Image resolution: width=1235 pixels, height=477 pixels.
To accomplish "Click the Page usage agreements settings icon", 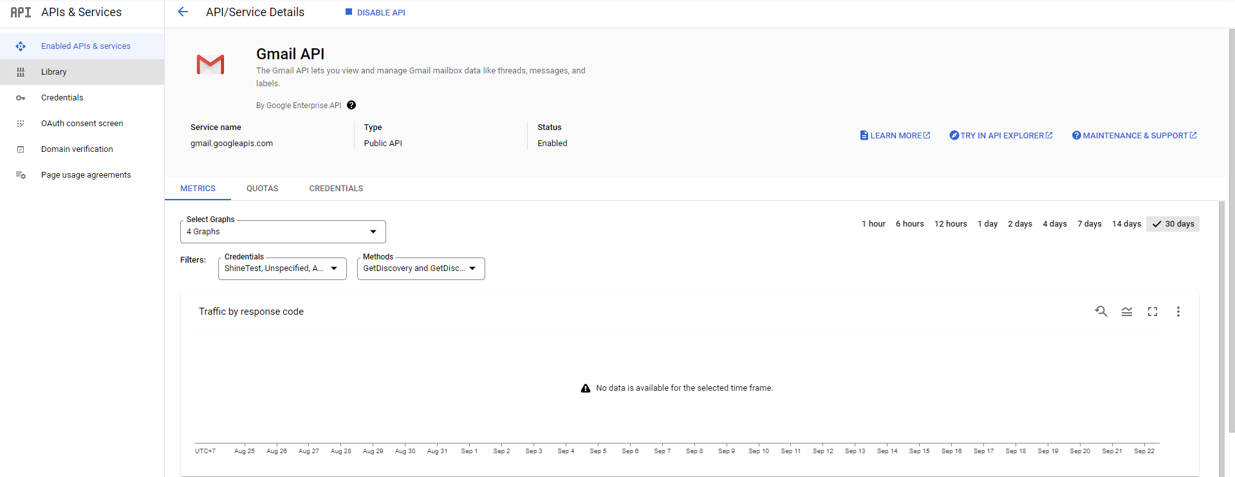I will coord(21,175).
